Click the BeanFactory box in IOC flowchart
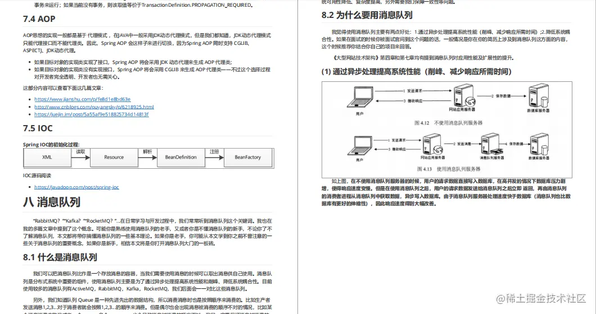The height and width of the screenshot is (314, 596). point(248,158)
